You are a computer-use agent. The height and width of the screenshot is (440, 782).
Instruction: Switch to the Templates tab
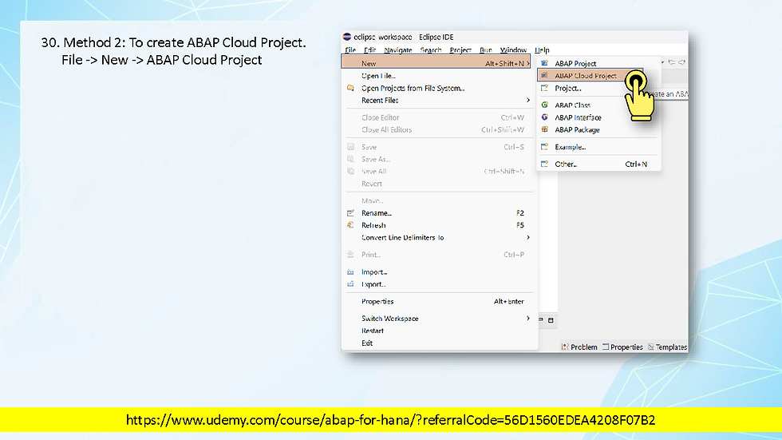667,347
